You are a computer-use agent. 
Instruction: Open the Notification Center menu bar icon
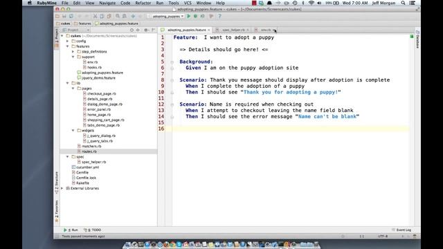413,3
